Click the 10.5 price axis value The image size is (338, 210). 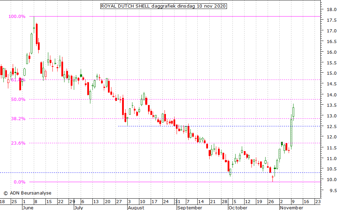[331, 169]
